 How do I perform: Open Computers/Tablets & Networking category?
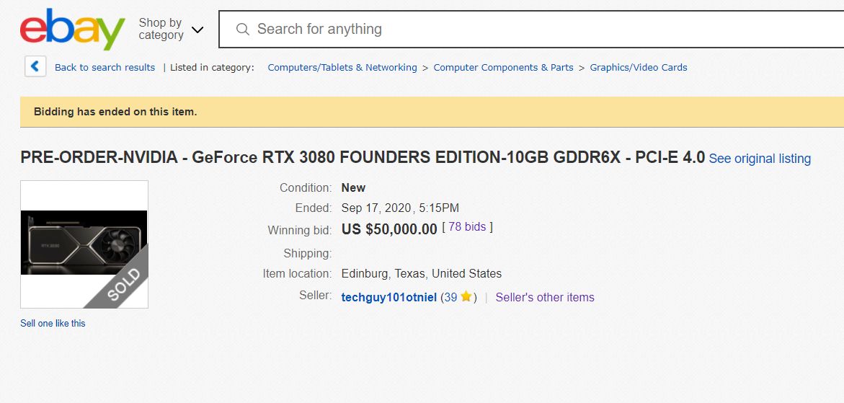point(342,67)
